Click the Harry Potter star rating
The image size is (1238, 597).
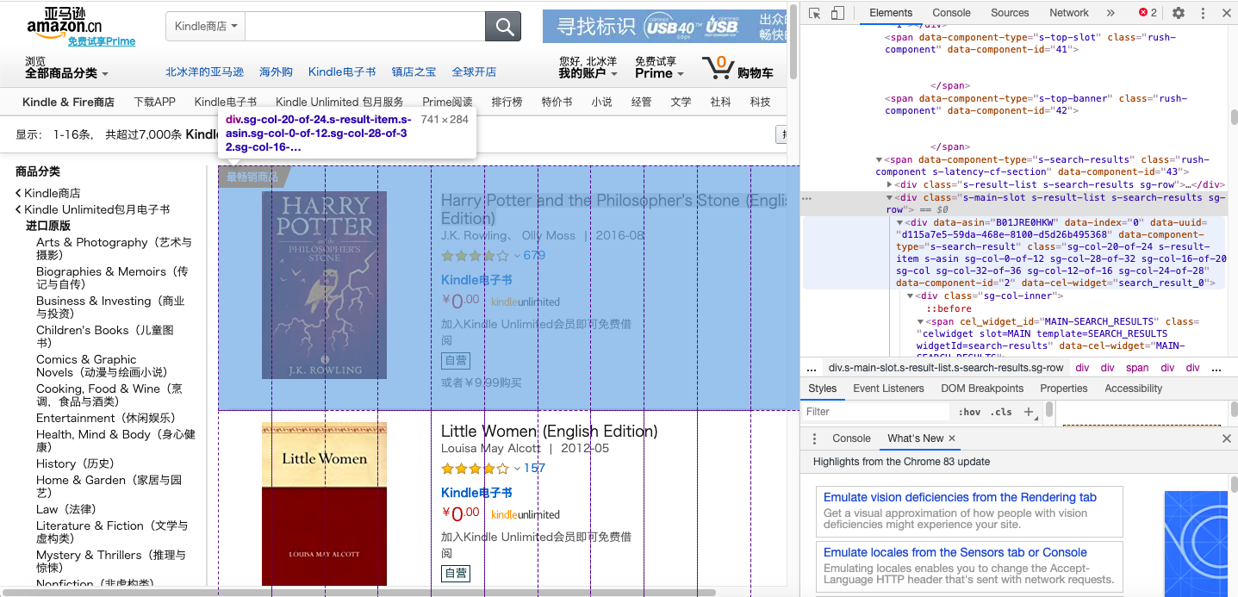click(x=476, y=256)
